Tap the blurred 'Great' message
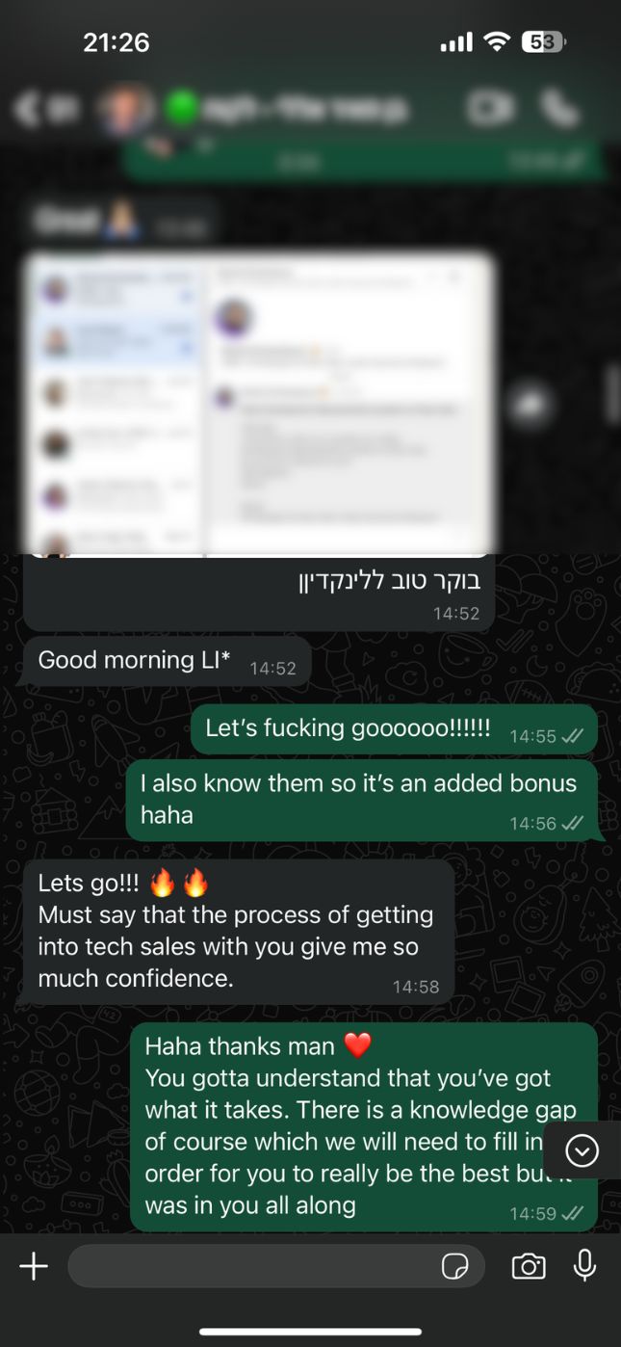This screenshot has height=1347, width=621. point(119,222)
